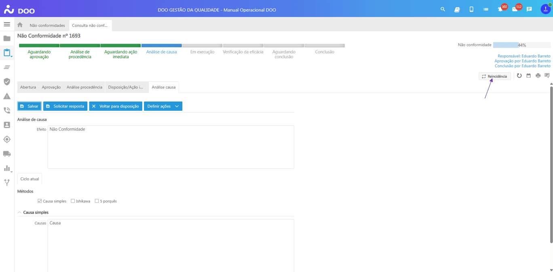Open the calendar icon near Reincidência
Image resolution: width=553 pixels, height=272 pixels.
pyautogui.click(x=528, y=76)
